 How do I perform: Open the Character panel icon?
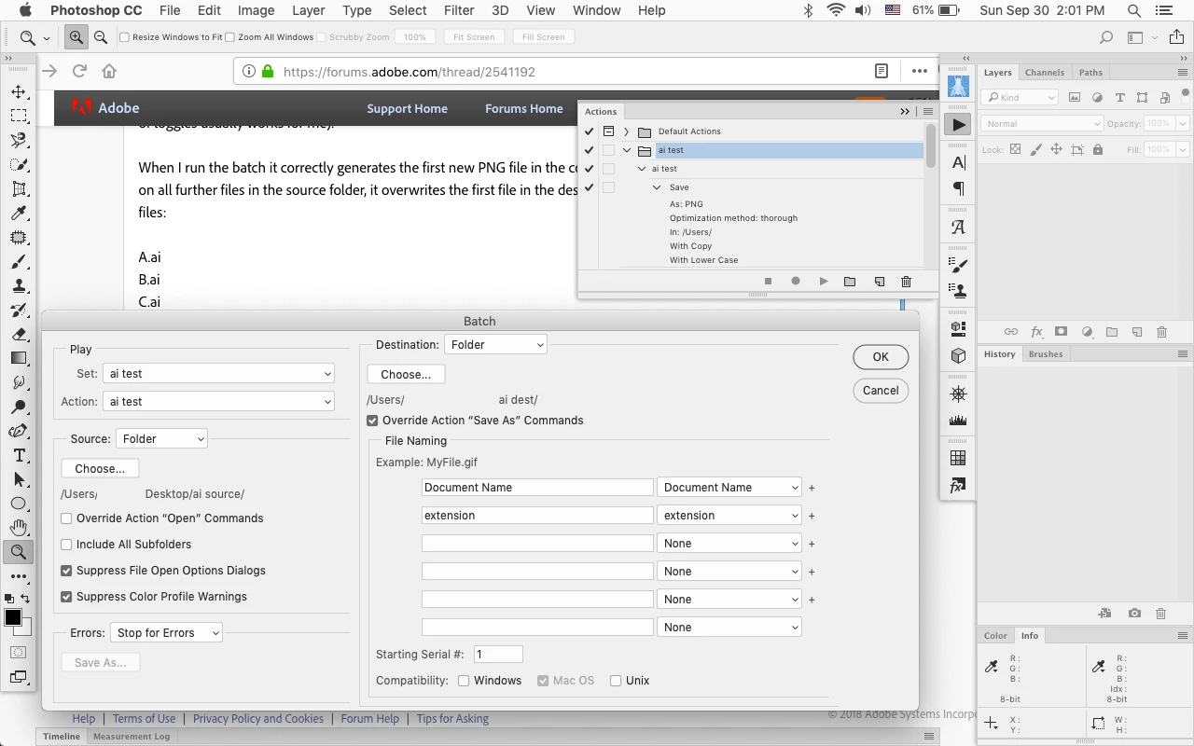[958, 163]
